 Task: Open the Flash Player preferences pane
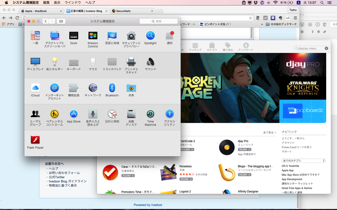point(35,142)
